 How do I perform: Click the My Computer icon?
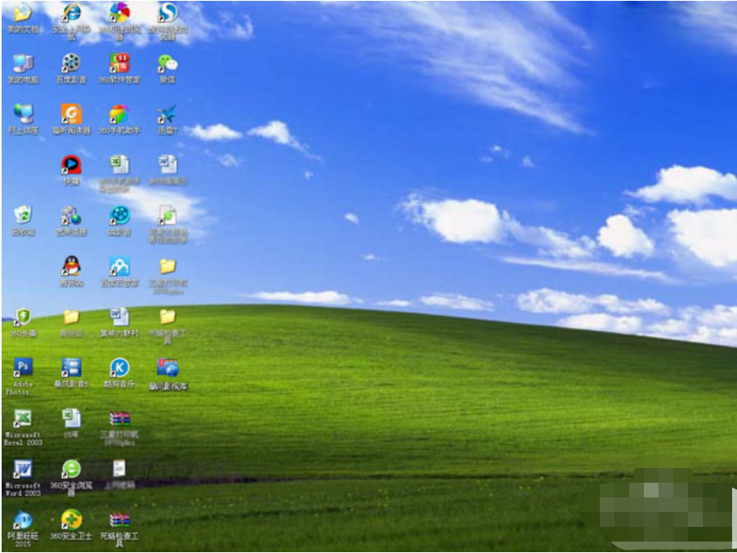click(23, 64)
